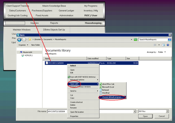The height and width of the screenshot is (123, 175).
Task: Click Housekeeping tab in Maxim window
Action: (x=93, y=23)
